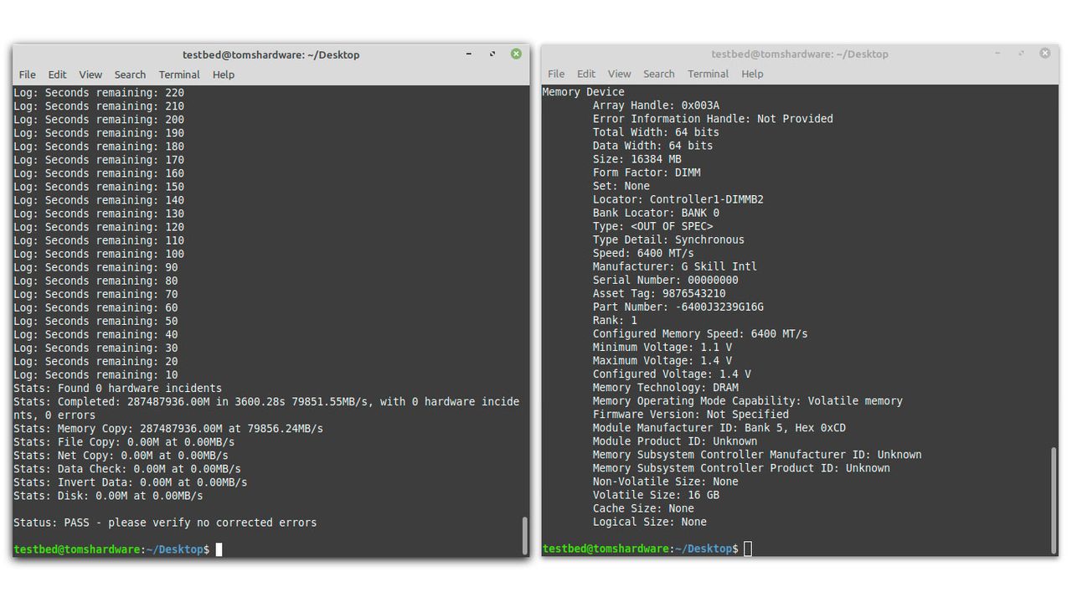Viewport: 1072px width, 603px height.
Task: Click right terminal vertical scrollbar thumb
Action: tap(1054, 500)
